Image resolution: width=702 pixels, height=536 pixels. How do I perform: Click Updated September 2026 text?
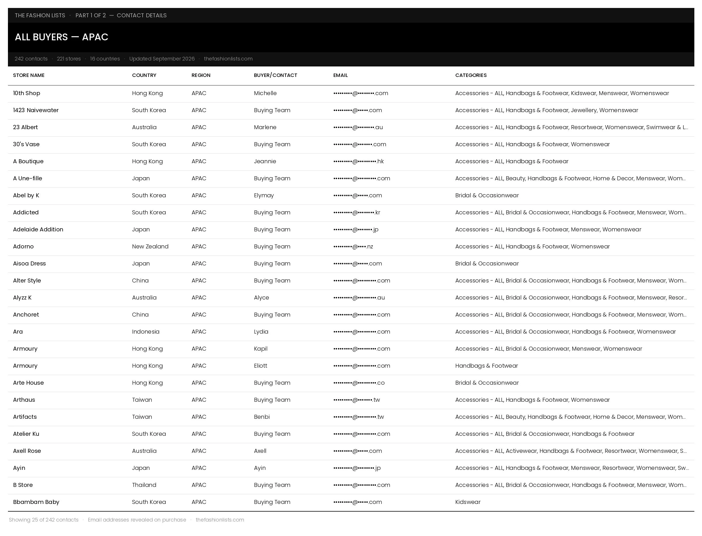[162, 59]
